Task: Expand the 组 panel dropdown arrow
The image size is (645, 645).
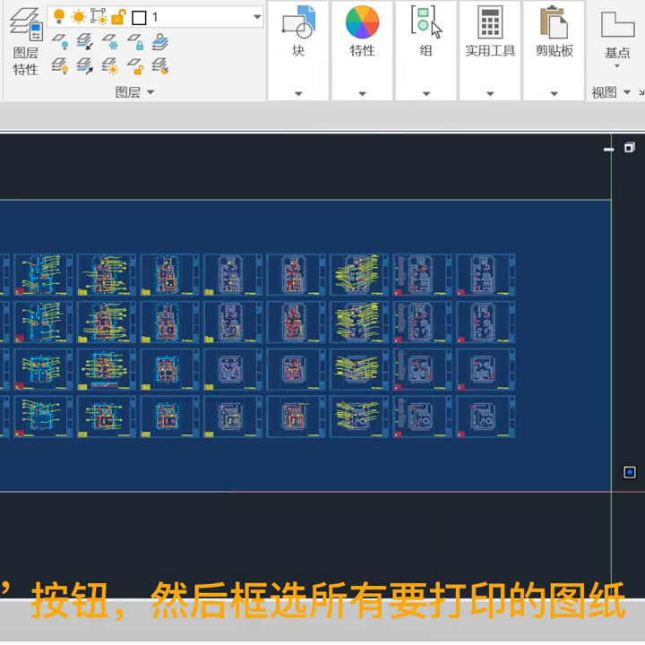Action: click(x=426, y=94)
